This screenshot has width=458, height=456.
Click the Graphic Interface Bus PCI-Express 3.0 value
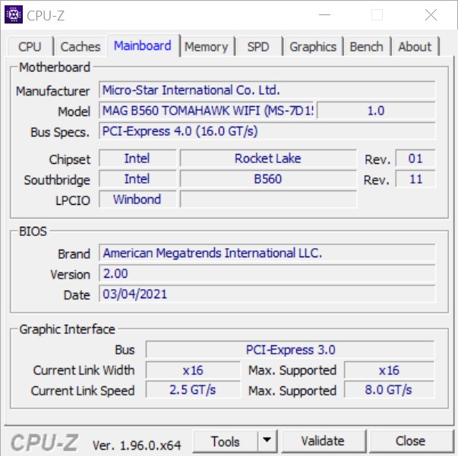pos(290,350)
